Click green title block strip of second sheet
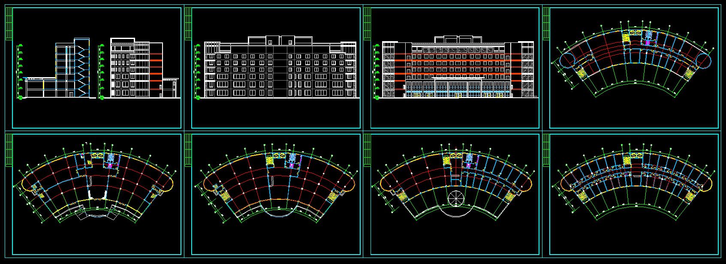This screenshot has width=726, height=264. 188,24
